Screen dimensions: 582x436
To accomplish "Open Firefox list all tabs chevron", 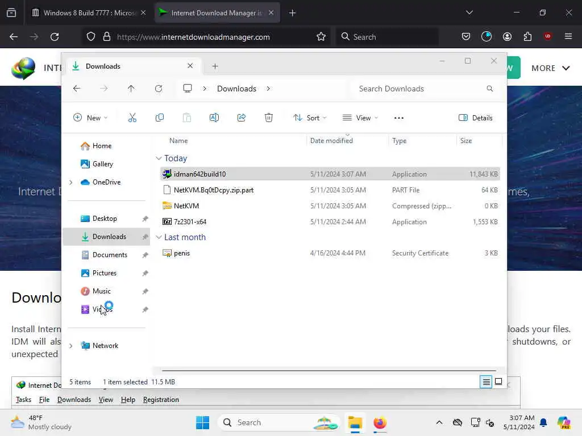I will click(x=469, y=12).
